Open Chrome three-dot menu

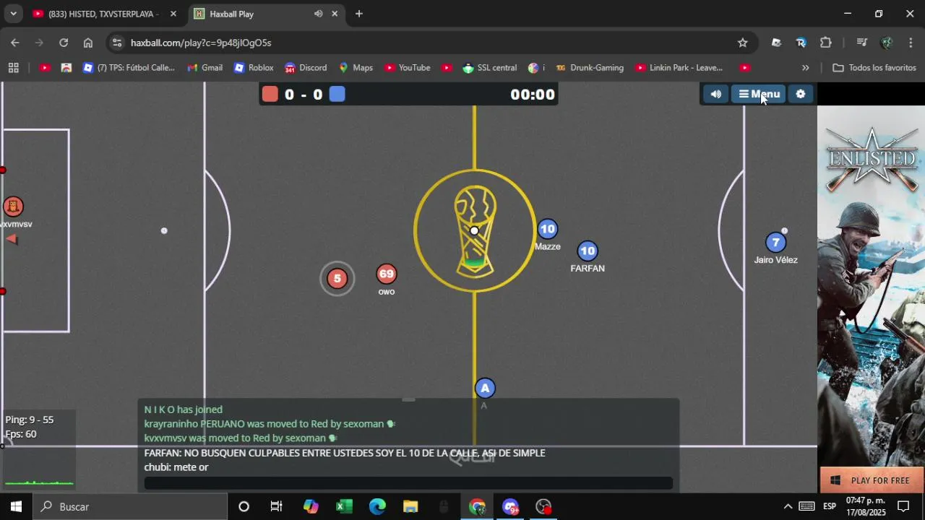(x=911, y=43)
